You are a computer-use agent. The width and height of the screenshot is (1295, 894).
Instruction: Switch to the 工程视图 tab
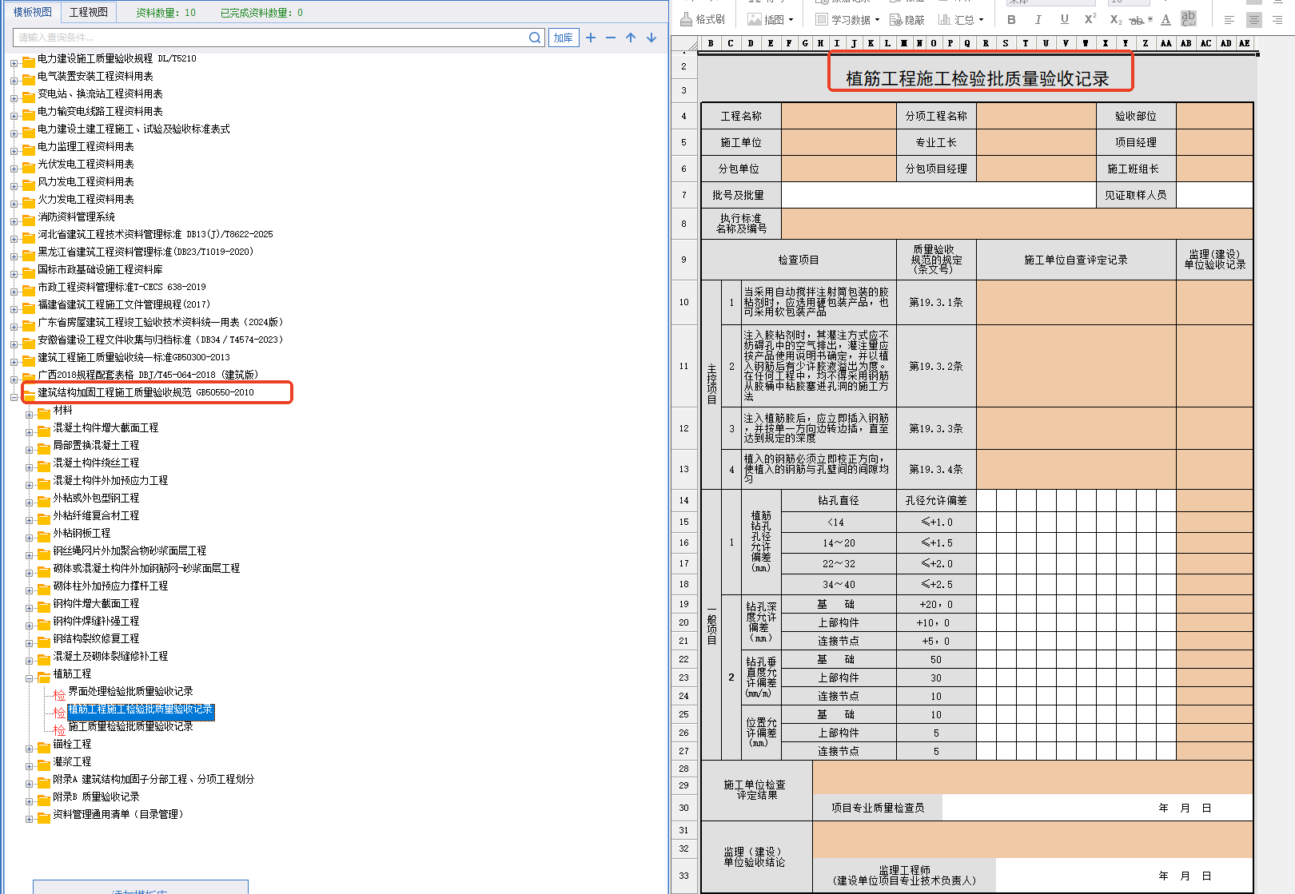click(89, 12)
